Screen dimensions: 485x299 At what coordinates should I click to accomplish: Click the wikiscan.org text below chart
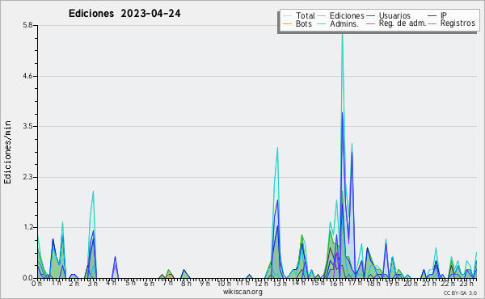(x=242, y=292)
